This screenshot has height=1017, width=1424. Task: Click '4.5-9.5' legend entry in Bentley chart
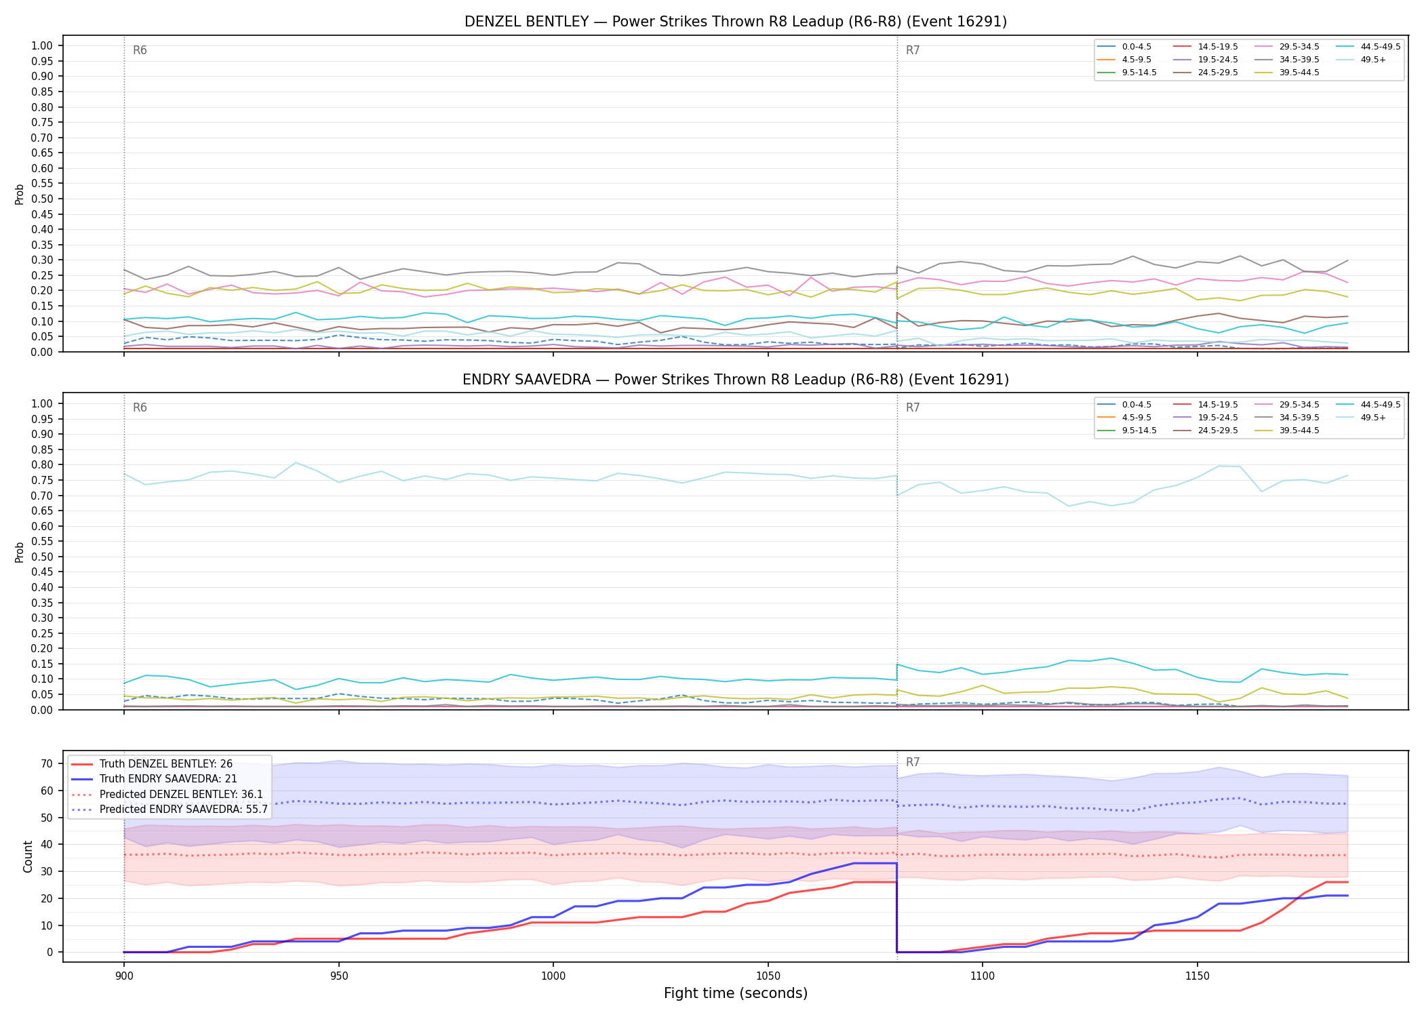[x=1125, y=60]
